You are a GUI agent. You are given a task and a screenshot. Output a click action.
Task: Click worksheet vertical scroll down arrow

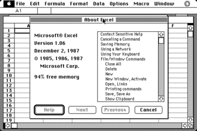point(190,120)
